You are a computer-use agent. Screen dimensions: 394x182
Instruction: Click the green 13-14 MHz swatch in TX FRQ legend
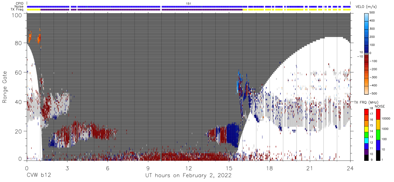pyautogui.click(x=366, y=134)
